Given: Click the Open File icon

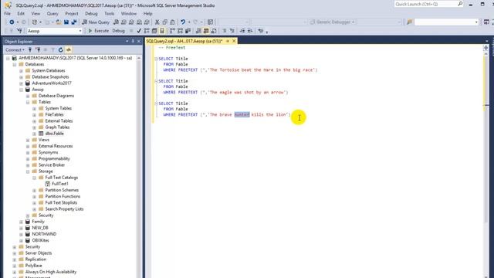Looking at the screenshot, I should coord(59,22).
